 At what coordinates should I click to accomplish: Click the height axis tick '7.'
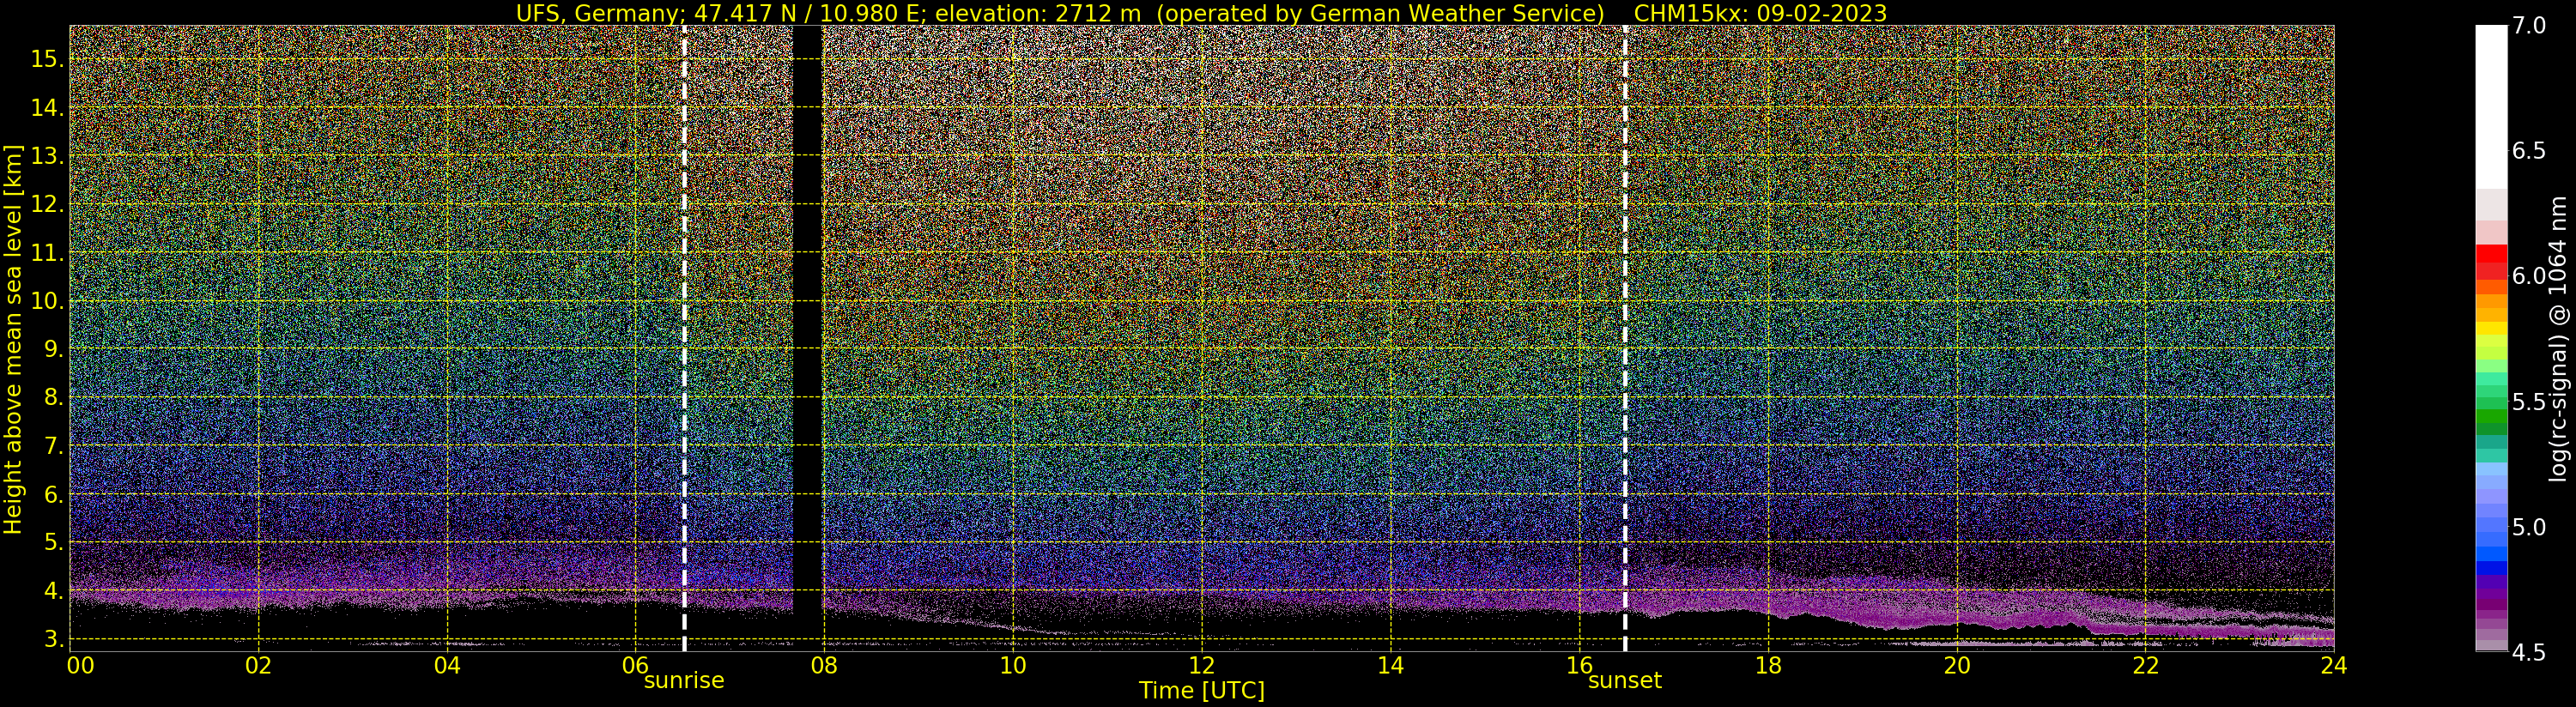(x=53, y=446)
